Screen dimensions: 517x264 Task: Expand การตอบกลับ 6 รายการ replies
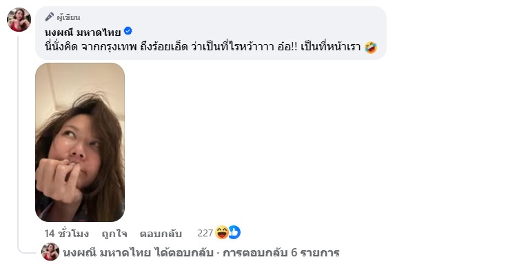pos(281,253)
